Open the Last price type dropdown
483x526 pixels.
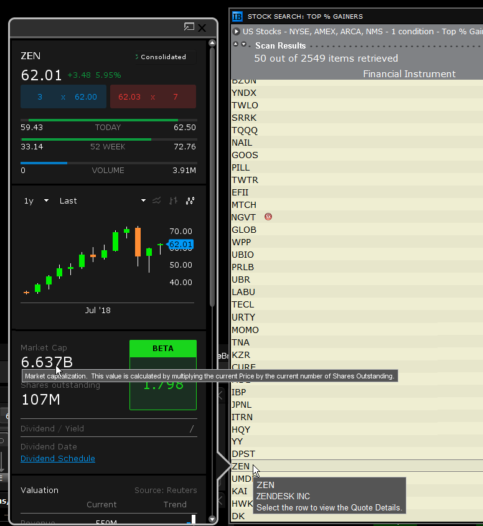point(102,200)
